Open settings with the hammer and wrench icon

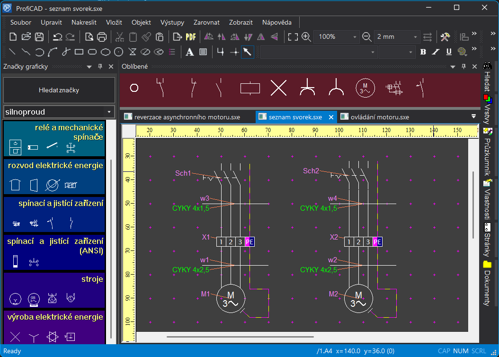click(445, 37)
